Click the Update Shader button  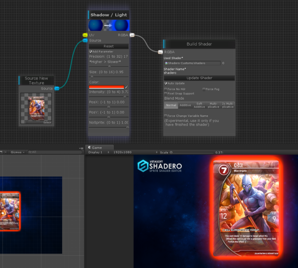199,78
